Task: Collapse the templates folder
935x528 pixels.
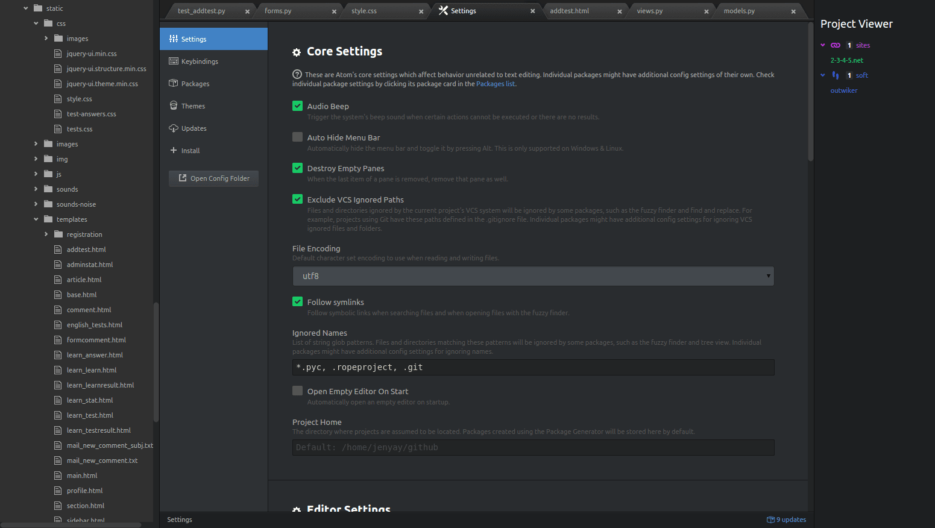Action: [x=36, y=219]
